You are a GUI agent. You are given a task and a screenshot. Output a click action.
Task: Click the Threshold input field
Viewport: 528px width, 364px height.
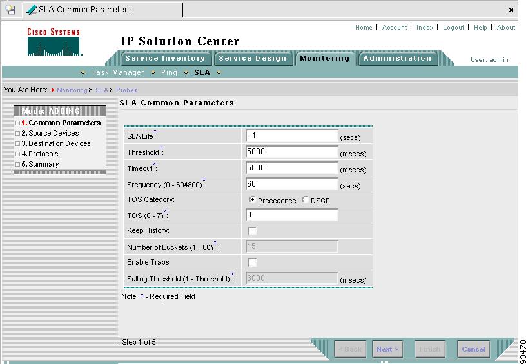[x=292, y=152]
